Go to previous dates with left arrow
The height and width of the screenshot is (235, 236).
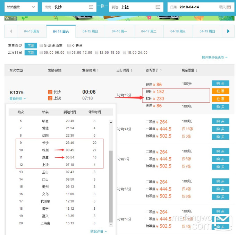tap(11, 32)
